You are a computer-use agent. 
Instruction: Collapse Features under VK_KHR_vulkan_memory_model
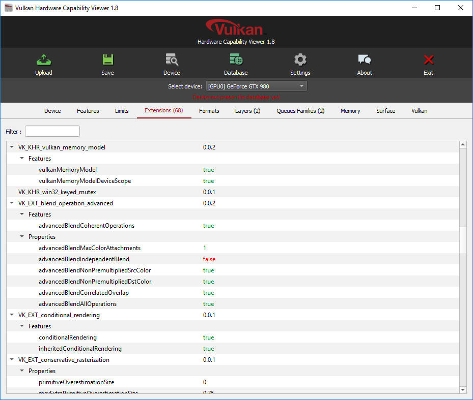pyautogui.click(x=22, y=158)
